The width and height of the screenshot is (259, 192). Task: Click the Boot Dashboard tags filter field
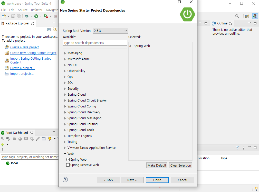click(30, 157)
